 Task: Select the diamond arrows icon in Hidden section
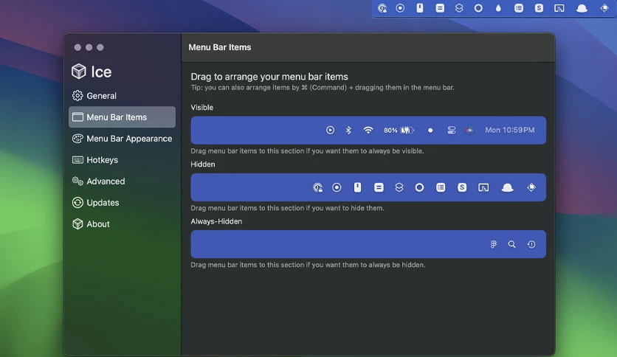[531, 187]
